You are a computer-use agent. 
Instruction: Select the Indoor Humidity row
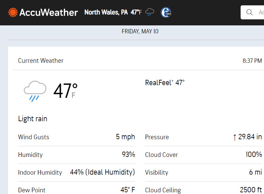(x=77, y=173)
